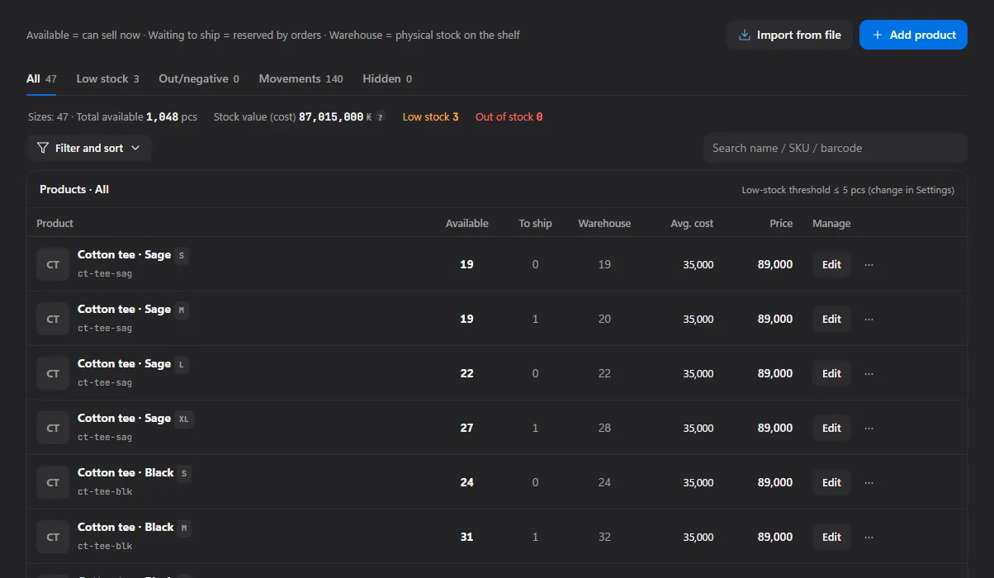Click warehouse value 20 for Sage M
This screenshot has height=578, width=994.
click(x=604, y=319)
